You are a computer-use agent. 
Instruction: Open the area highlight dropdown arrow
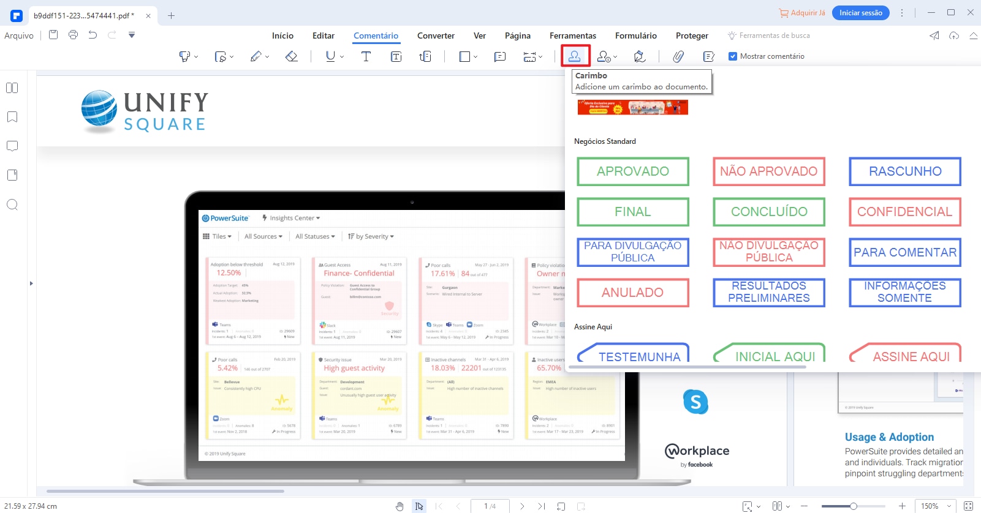232,57
